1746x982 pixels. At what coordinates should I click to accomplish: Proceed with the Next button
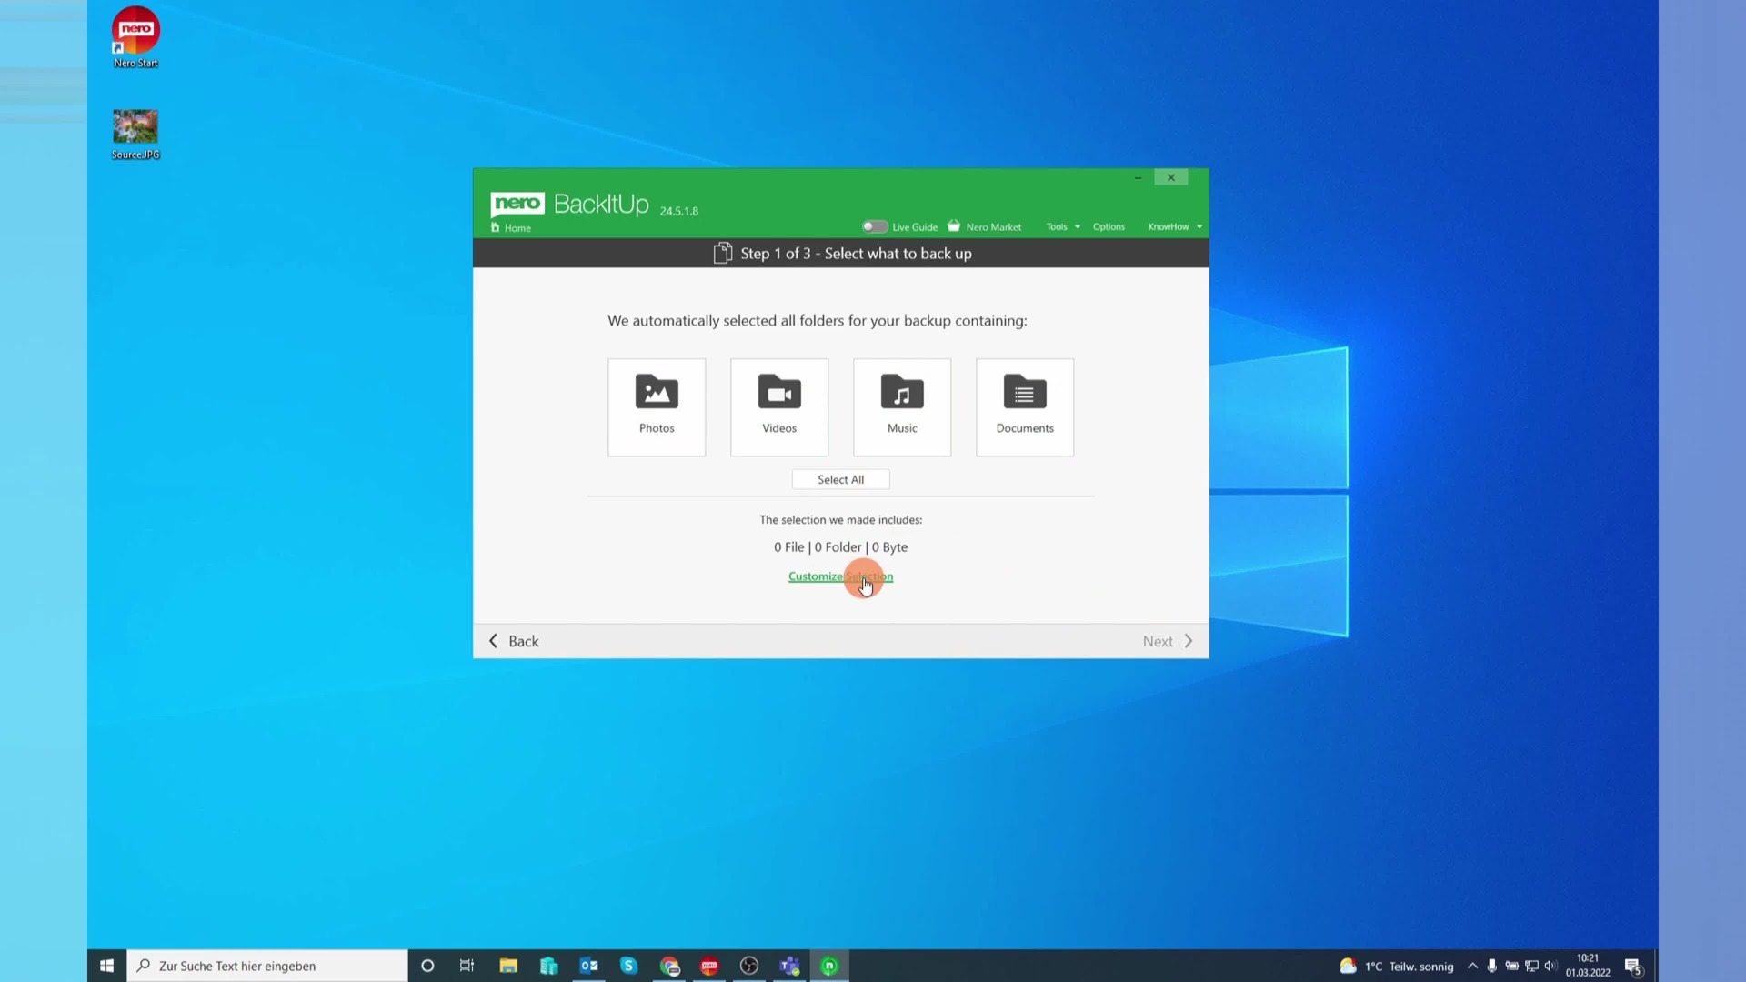point(1168,641)
